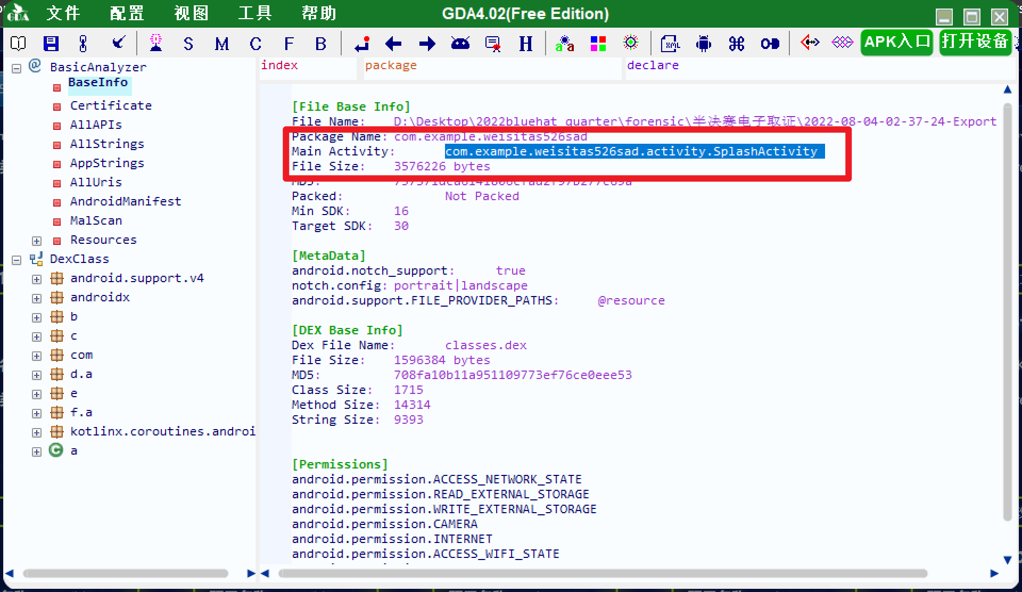Click the APK入口 button
Image resolution: width=1022 pixels, height=592 pixels.
pyautogui.click(x=897, y=42)
